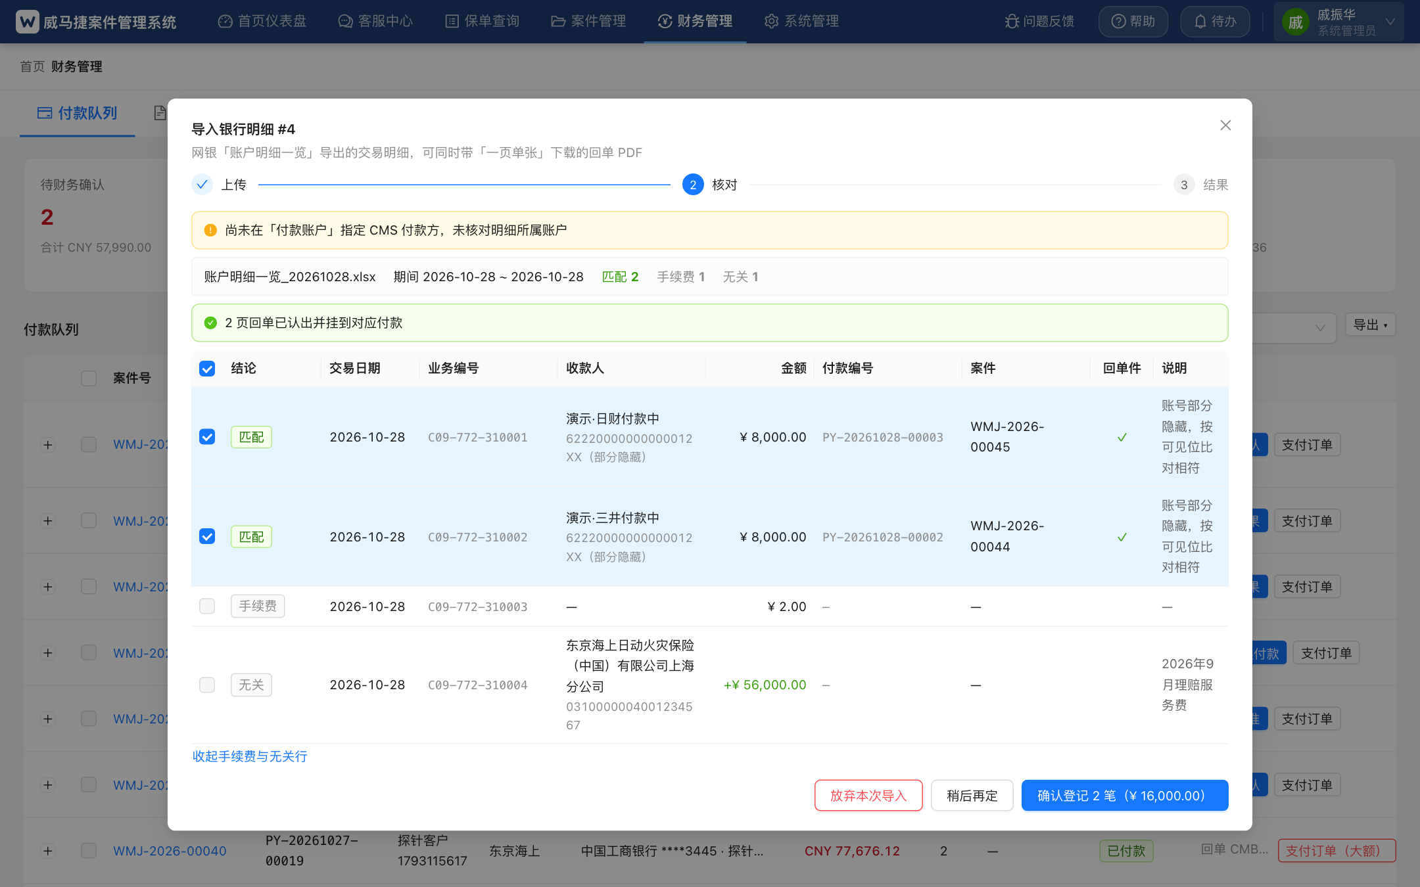Check the WMJ-2026-00040 row checkbox in background table

point(89,851)
